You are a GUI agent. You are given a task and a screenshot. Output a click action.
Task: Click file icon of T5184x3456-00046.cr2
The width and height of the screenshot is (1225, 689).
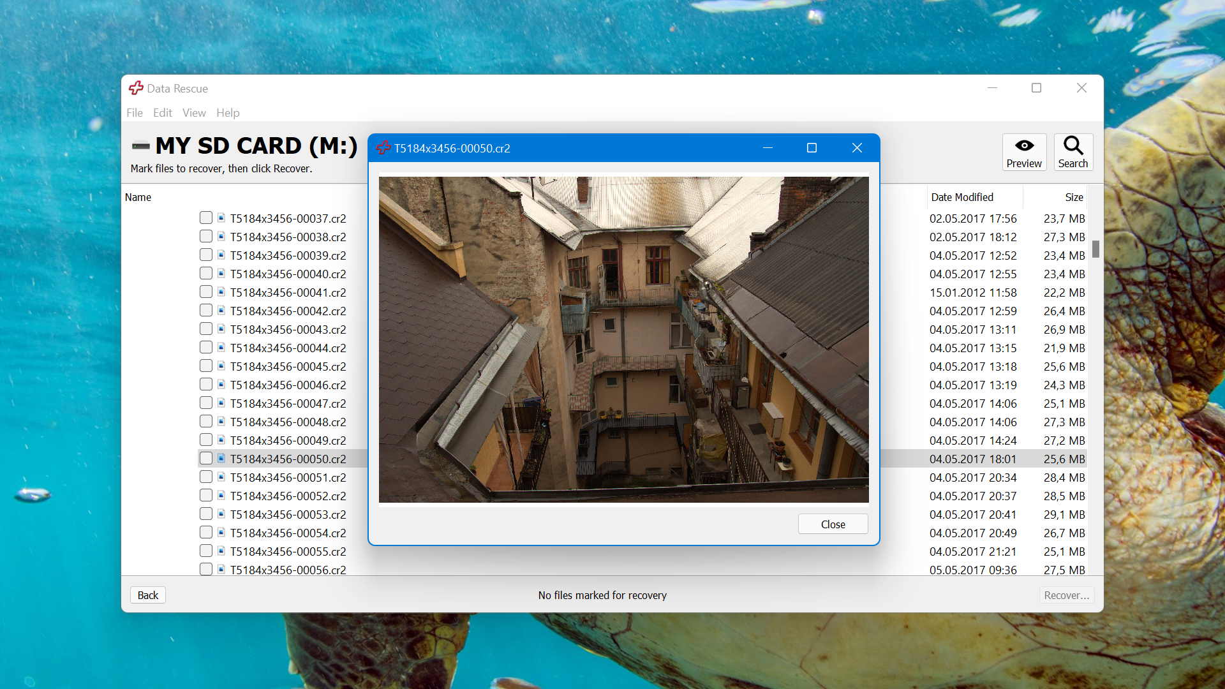point(221,385)
